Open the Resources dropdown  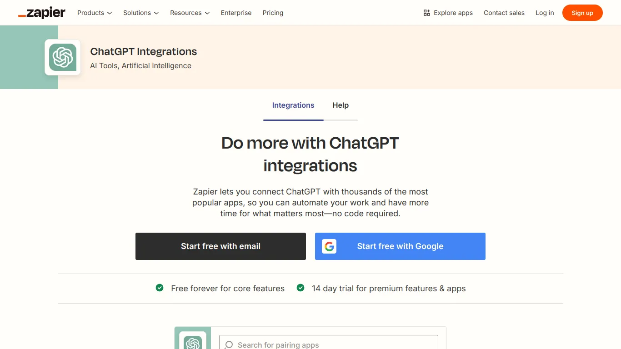pos(190,13)
